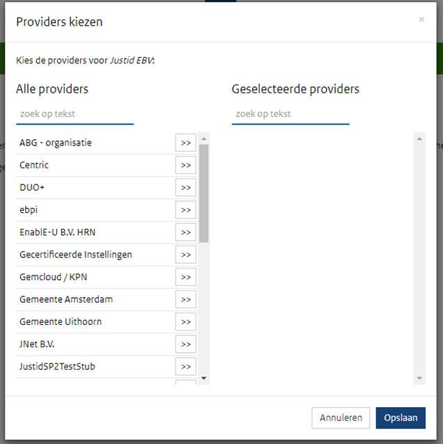Image resolution: width=443 pixels, height=444 pixels.
Task: Focus the Alle providers search field
Action: (x=75, y=114)
